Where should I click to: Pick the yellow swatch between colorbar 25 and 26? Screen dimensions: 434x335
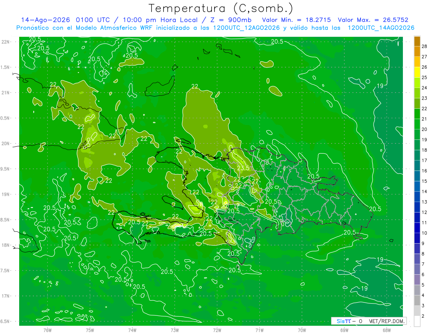(x=417, y=72)
